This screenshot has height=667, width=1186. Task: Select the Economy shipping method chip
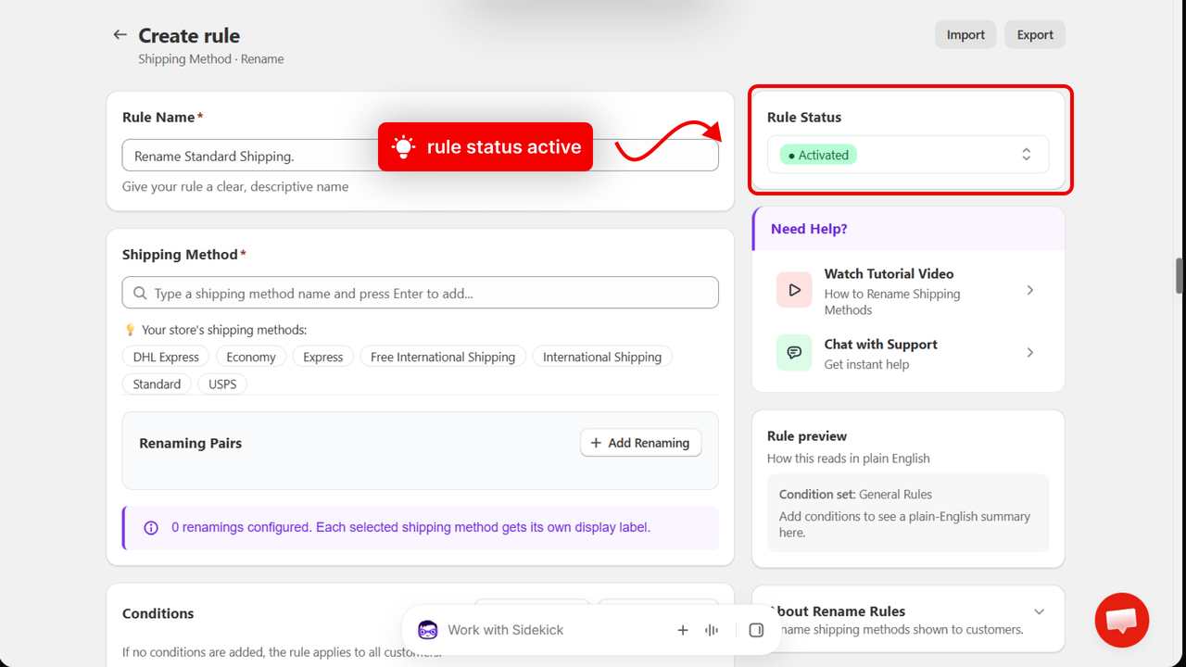(x=251, y=357)
